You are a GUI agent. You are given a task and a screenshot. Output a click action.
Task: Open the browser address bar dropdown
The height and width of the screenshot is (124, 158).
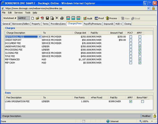pos(148,8)
